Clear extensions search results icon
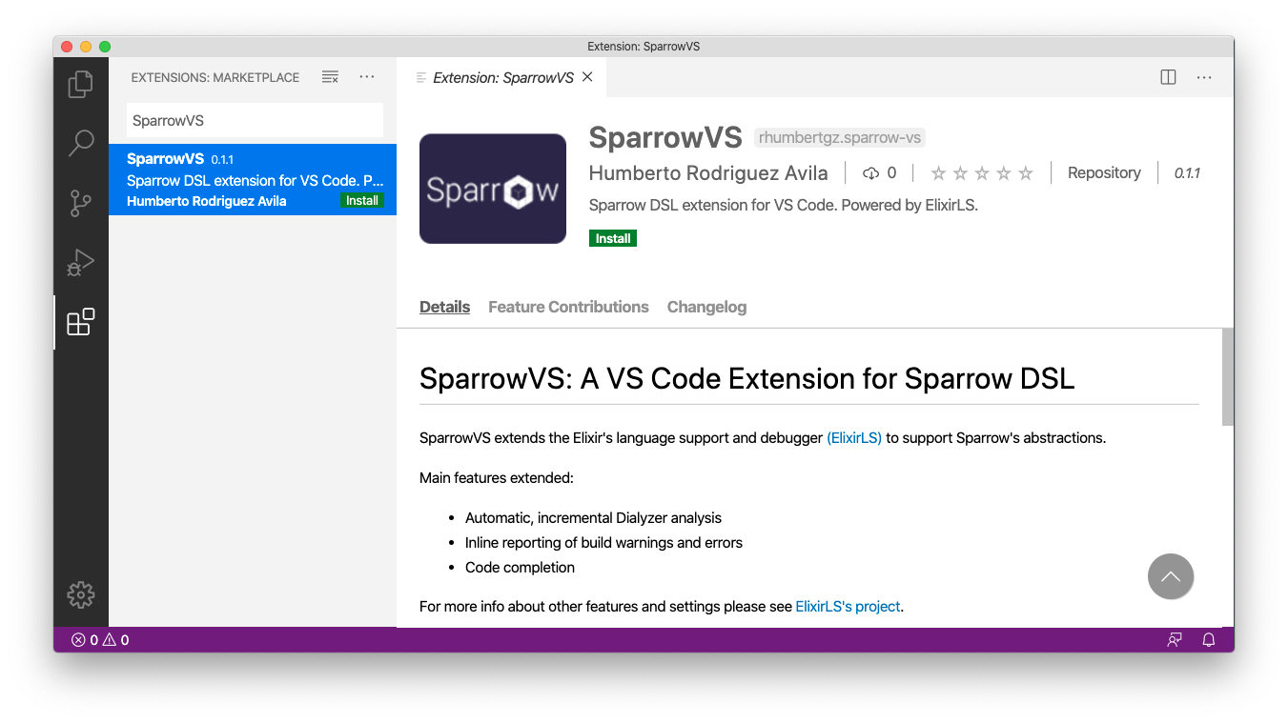The width and height of the screenshot is (1288, 723). point(330,77)
